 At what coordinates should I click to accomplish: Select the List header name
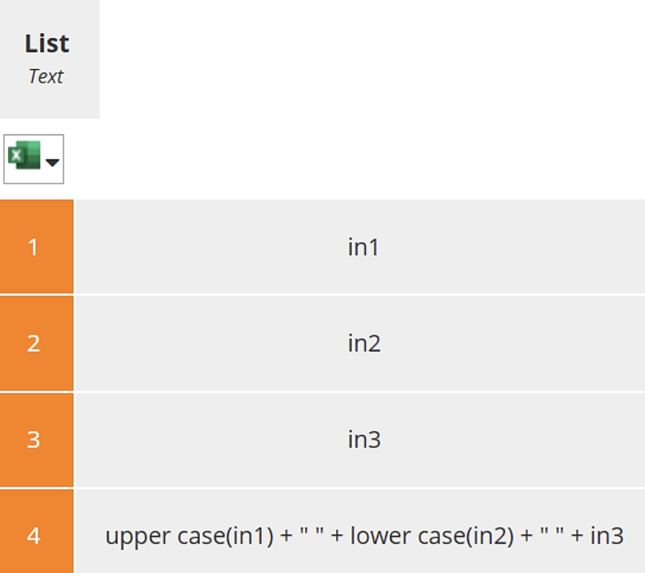point(46,44)
